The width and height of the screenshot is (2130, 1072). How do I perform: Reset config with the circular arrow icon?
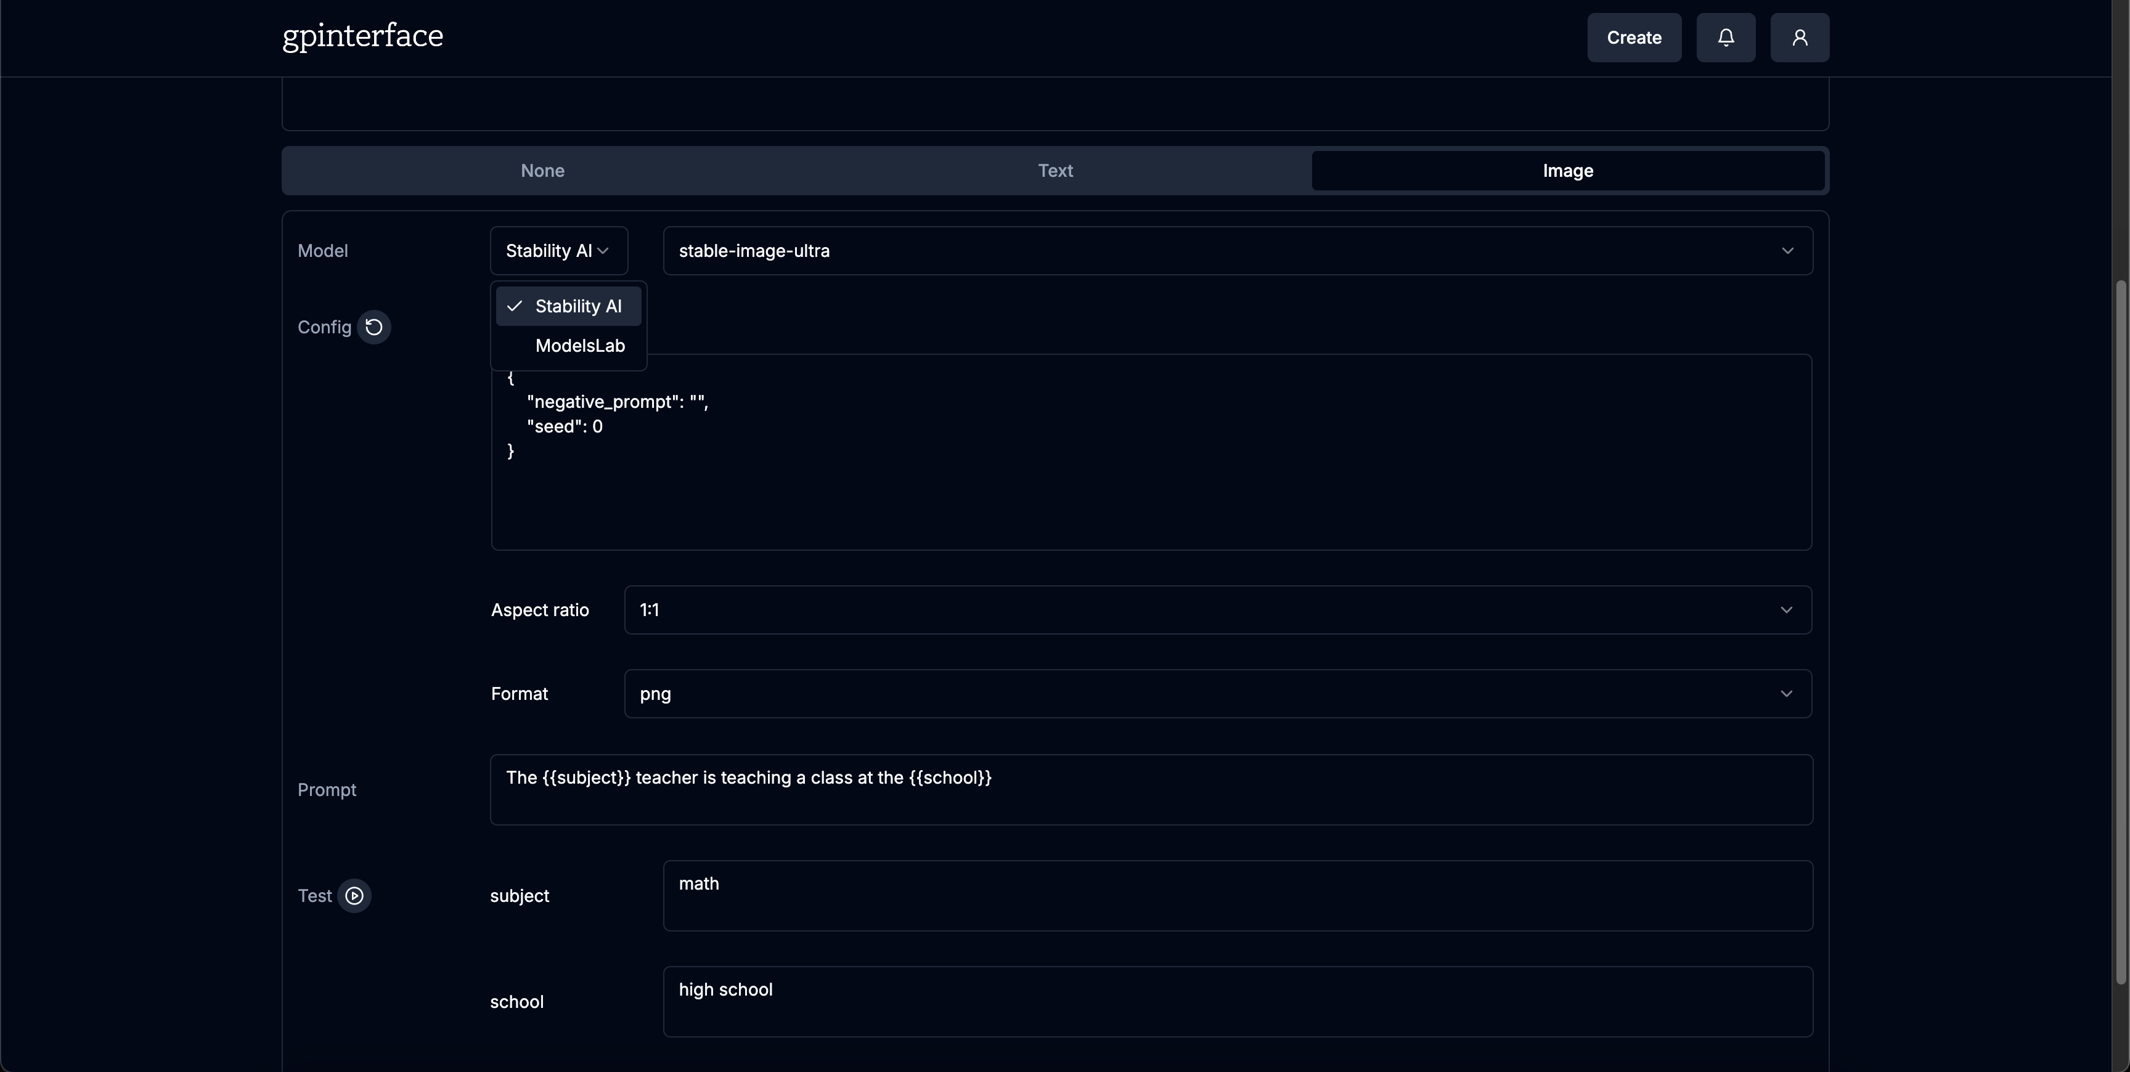point(373,327)
